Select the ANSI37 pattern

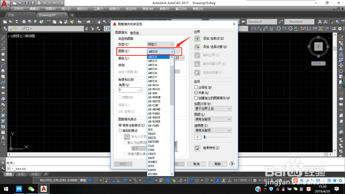click(x=158, y=77)
